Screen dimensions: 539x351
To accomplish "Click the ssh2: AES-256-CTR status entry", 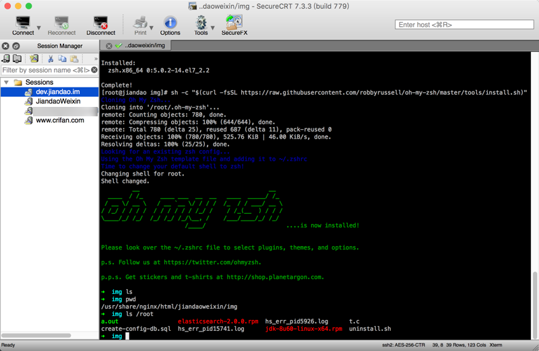I will 404,345.
